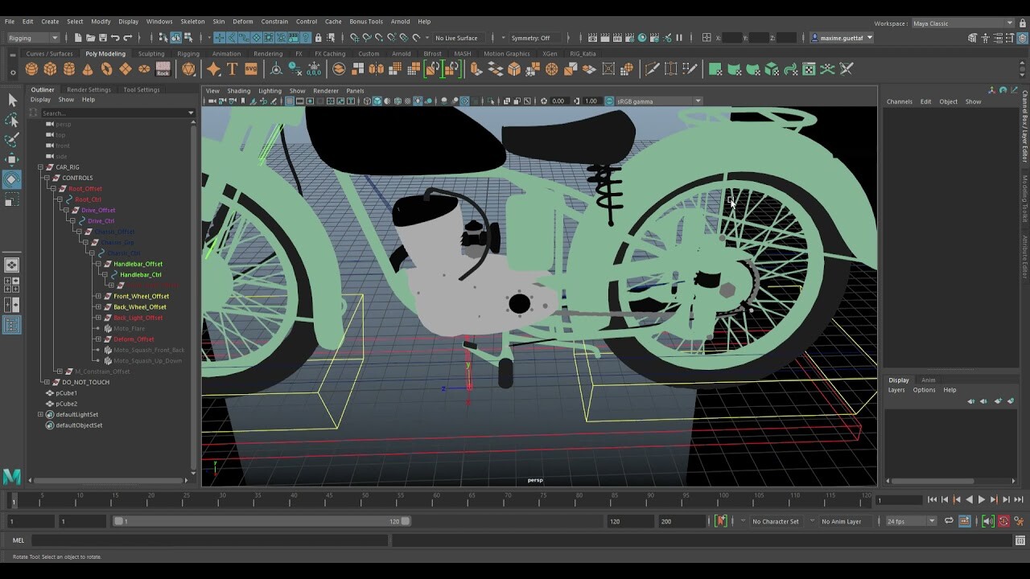Screen dimensions: 1030x579
Task: Open the Skeleton menu
Action: (192, 22)
